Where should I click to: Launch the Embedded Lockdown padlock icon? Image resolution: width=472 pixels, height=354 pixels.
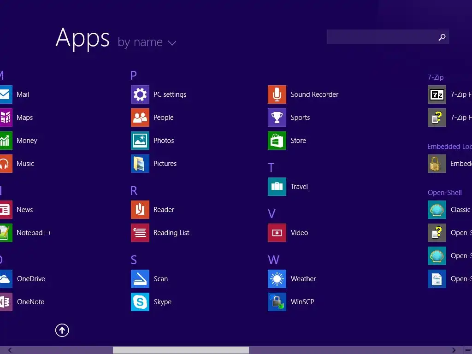437,164
